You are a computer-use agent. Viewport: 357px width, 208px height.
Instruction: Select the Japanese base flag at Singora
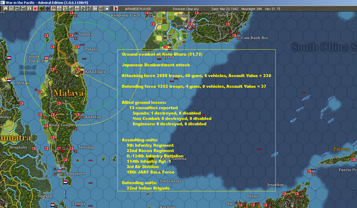pos(72,35)
